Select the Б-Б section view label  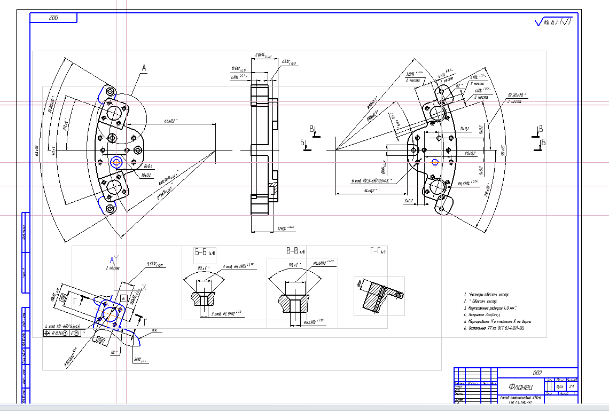[205, 251]
